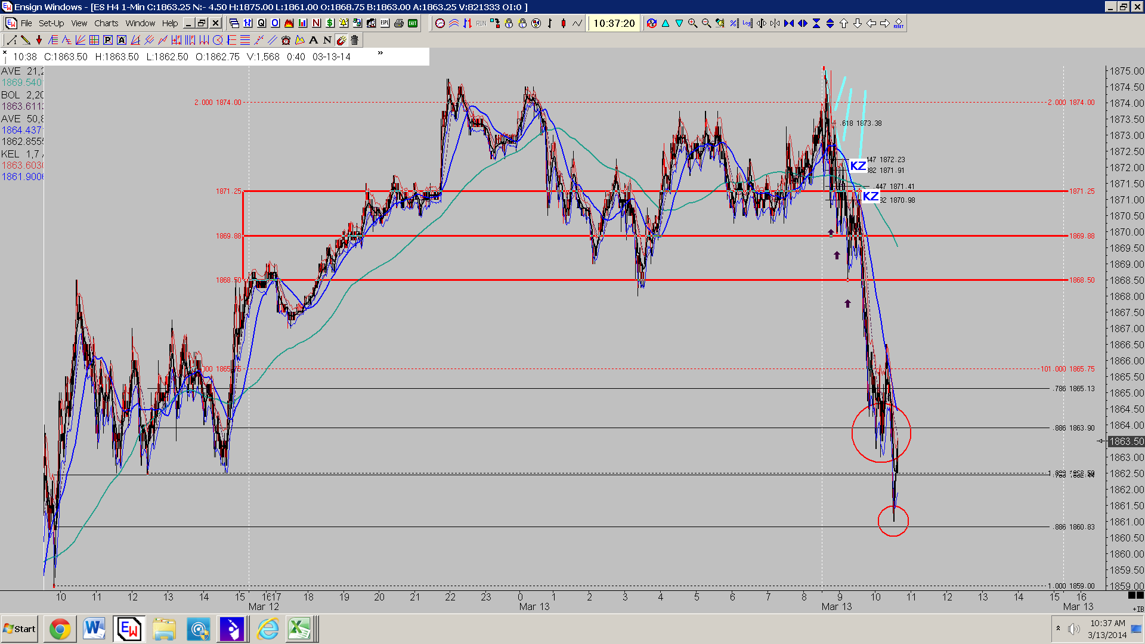Open the File menu
This screenshot has width=1145, height=644.
(x=26, y=23)
